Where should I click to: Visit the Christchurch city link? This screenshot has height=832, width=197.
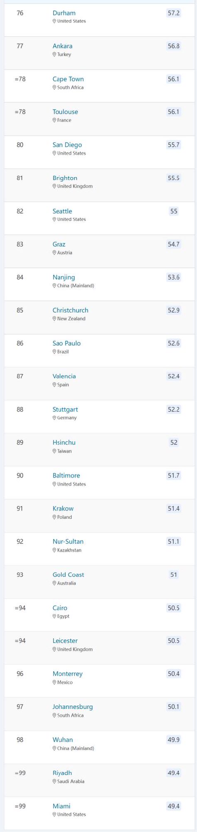pyautogui.click(x=71, y=310)
